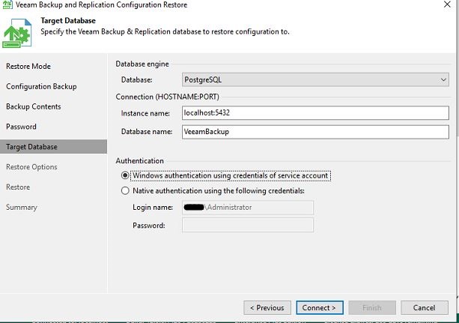The height and width of the screenshot is (323, 459).
Task: Click the Veeam icon in the title bar
Action: coord(7,5)
